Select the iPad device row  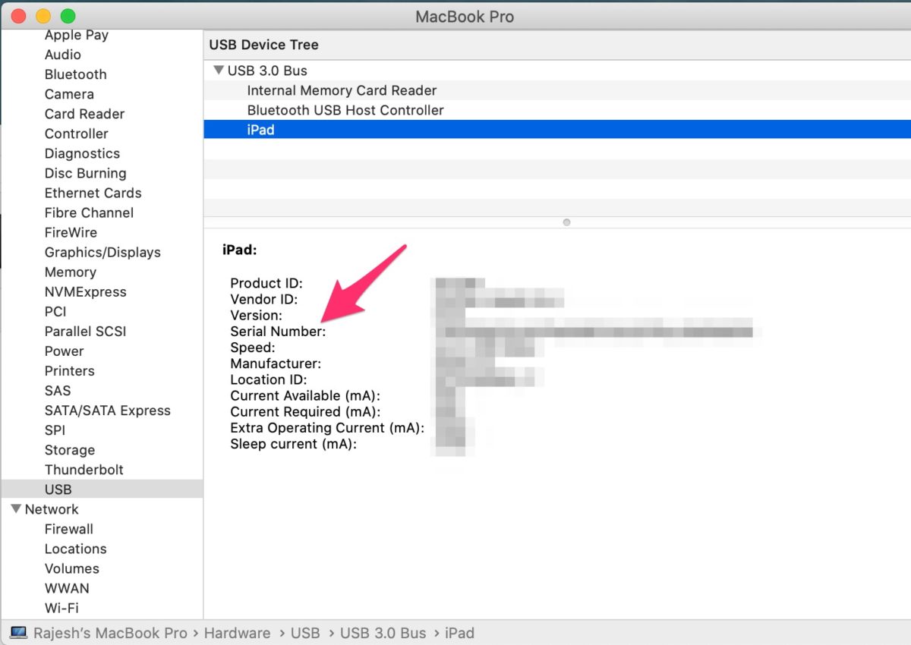click(260, 130)
